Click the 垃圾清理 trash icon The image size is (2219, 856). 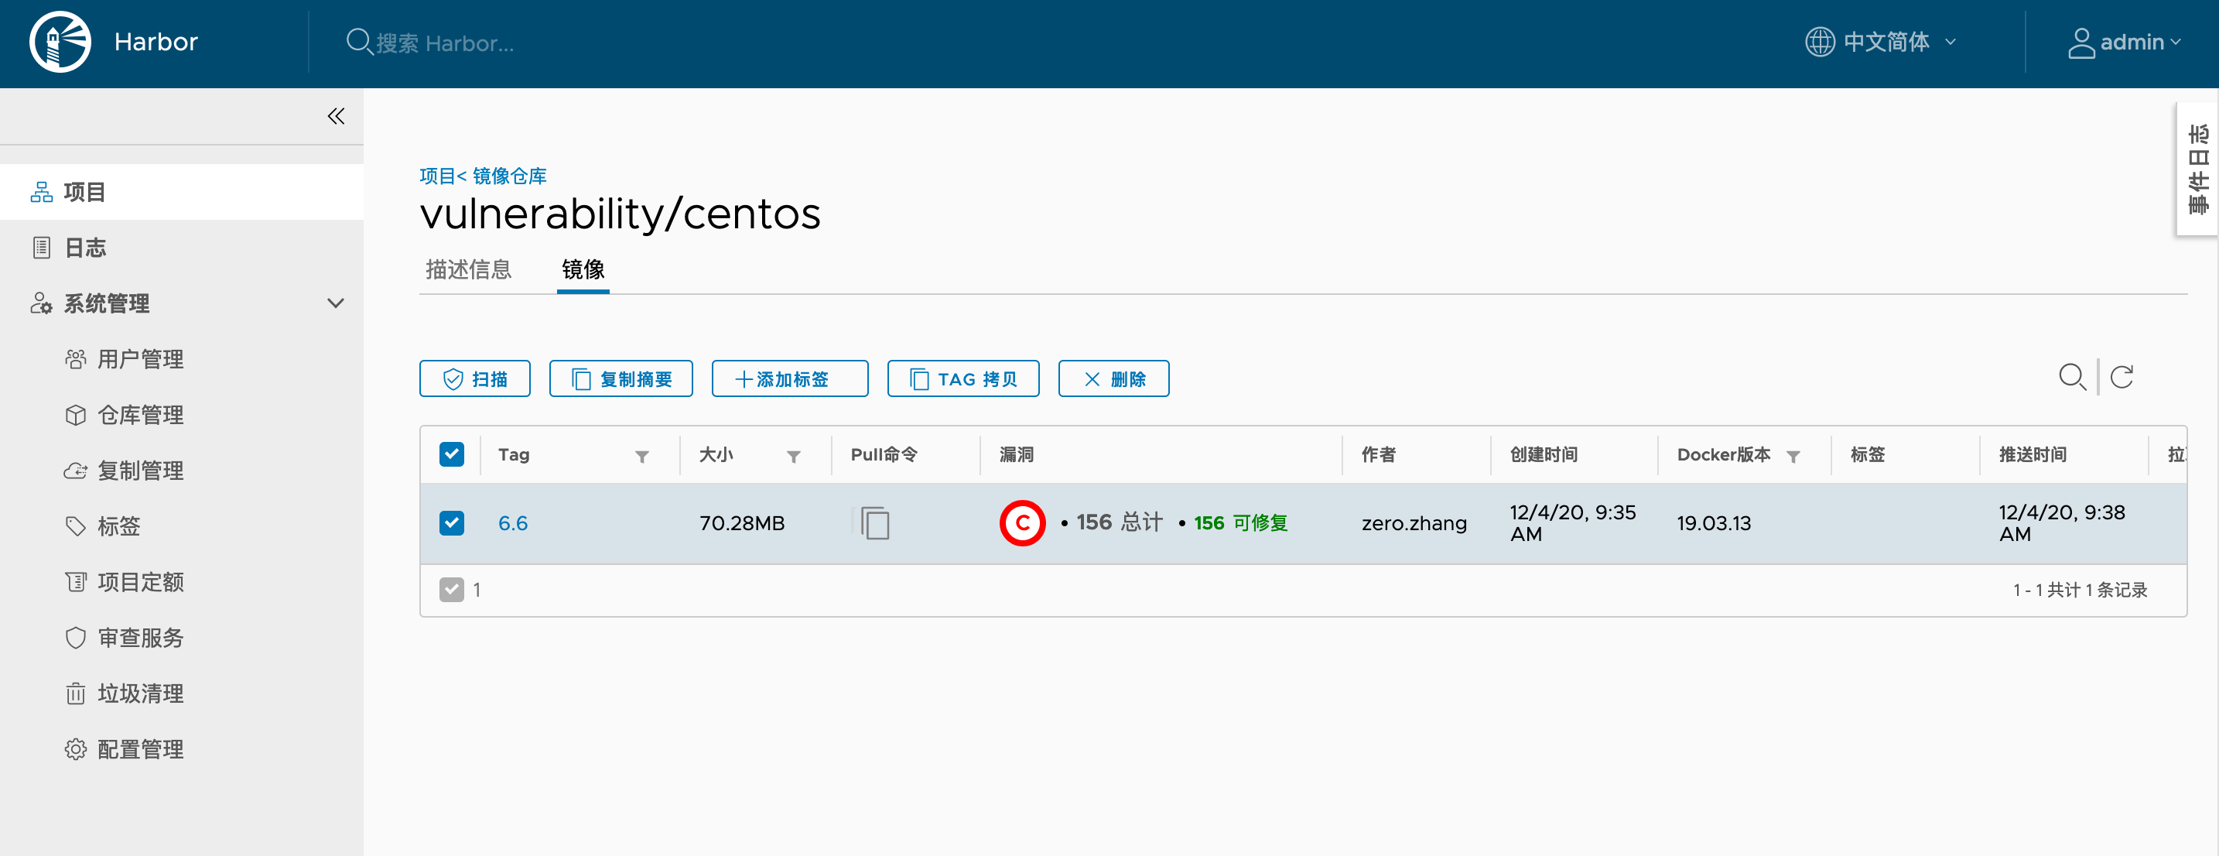[x=76, y=693]
